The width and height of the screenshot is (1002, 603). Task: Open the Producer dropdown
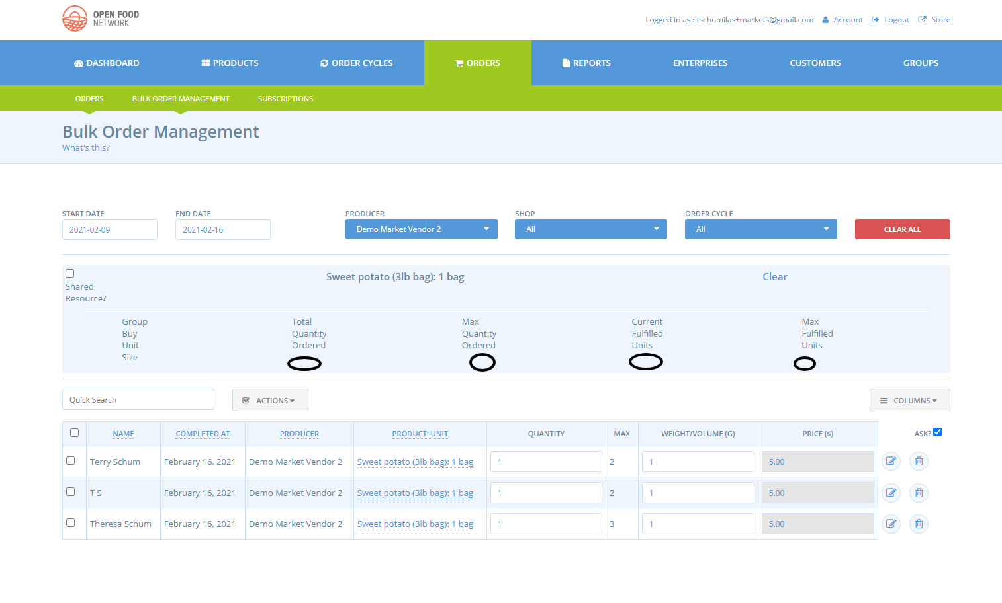click(x=421, y=229)
